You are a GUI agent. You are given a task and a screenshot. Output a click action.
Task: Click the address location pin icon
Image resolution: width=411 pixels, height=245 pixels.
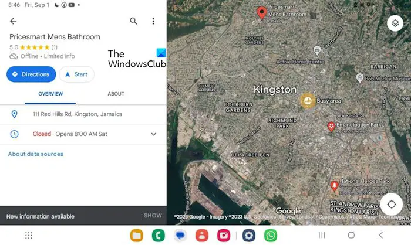15,114
